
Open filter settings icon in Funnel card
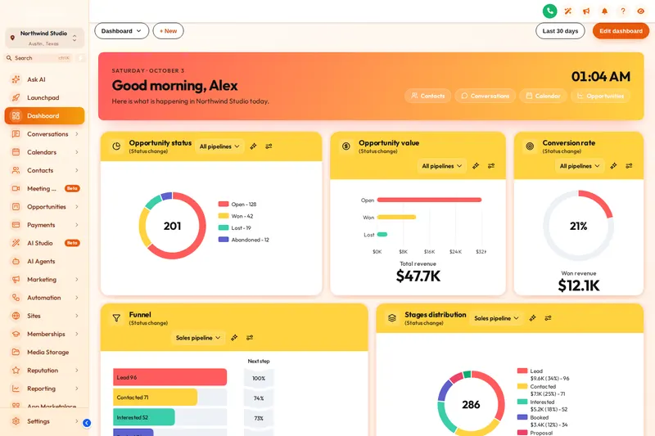click(250, 338)
